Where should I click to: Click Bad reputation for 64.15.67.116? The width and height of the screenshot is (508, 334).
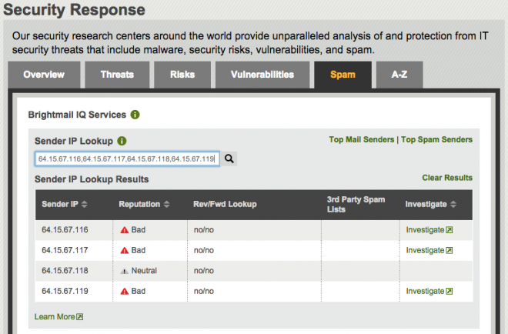[139, 230]
